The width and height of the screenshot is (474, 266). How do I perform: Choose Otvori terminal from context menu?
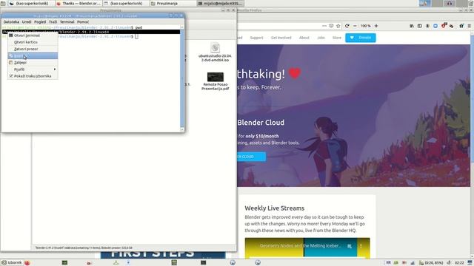click(33, 35)
